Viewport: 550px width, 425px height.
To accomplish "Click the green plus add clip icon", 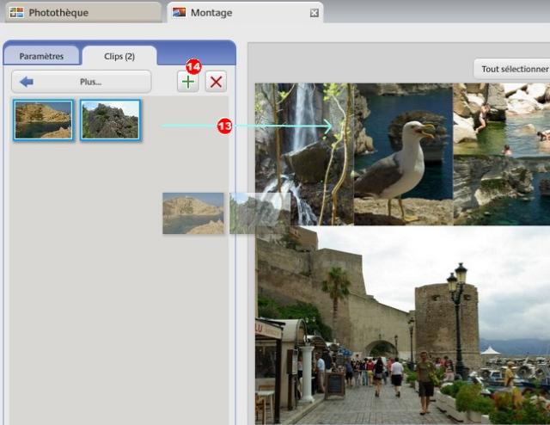I will [187, 83].
